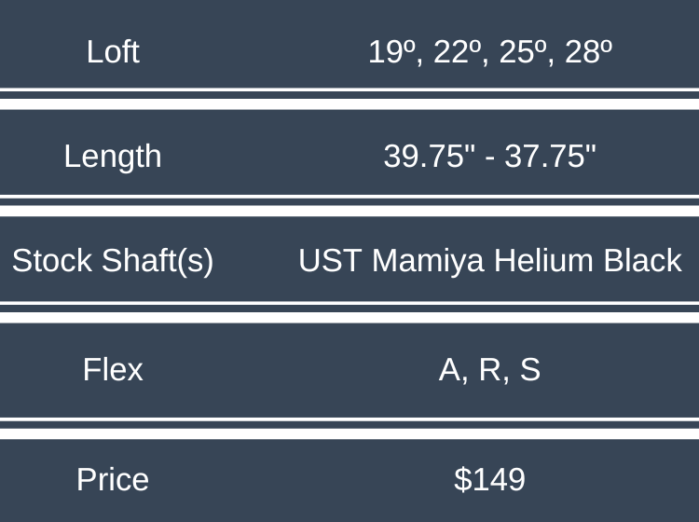Click the Stock Shaft(s) row label
Viewport: 699px width, 522px height.
pos(113,261)
